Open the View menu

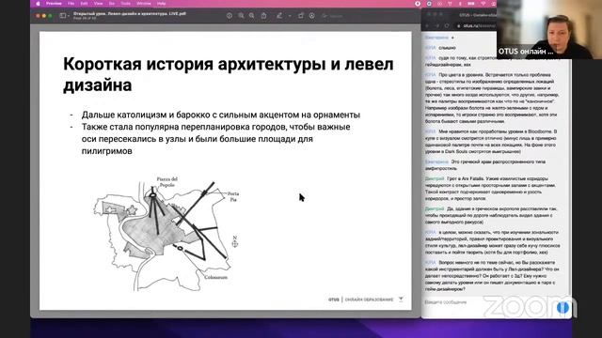tap(98, 4)
